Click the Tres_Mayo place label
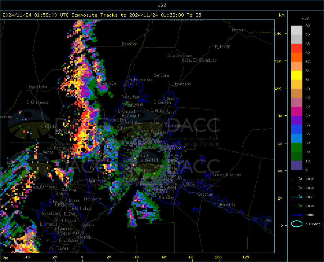Screen dimensions: 324x262 [130, 97]
